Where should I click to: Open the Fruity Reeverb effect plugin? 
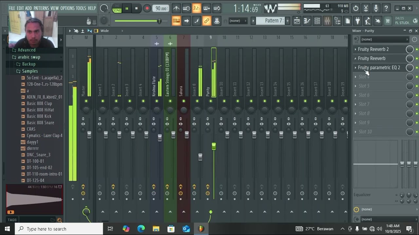point(372,58)
